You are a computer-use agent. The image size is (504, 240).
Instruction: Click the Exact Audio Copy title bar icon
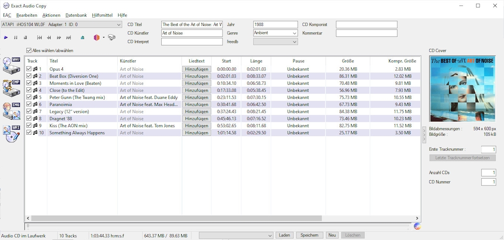pyautogui.click(x=6, y=5)
